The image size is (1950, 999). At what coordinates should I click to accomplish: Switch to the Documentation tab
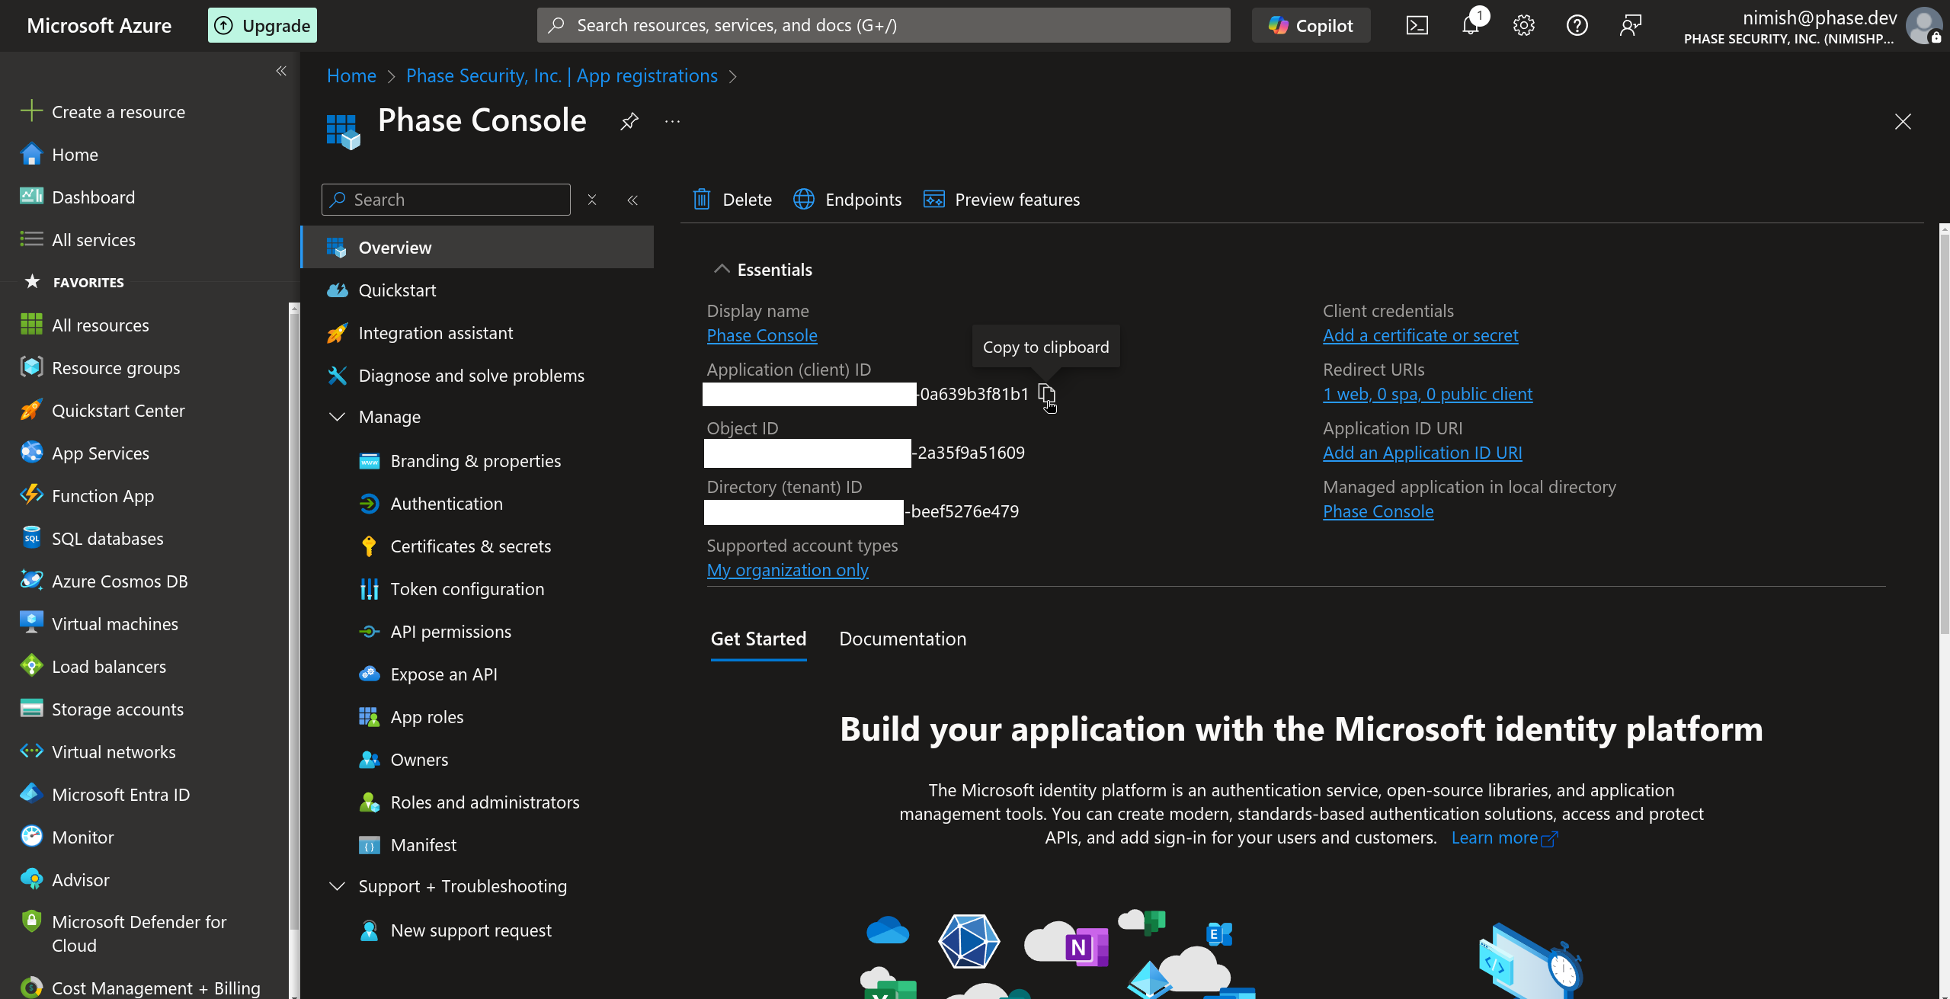pos(901,639)
